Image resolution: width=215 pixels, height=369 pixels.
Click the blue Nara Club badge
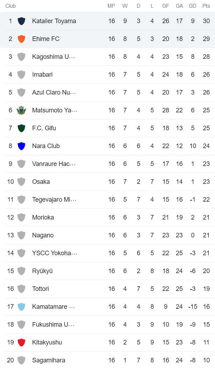(21, 146)
